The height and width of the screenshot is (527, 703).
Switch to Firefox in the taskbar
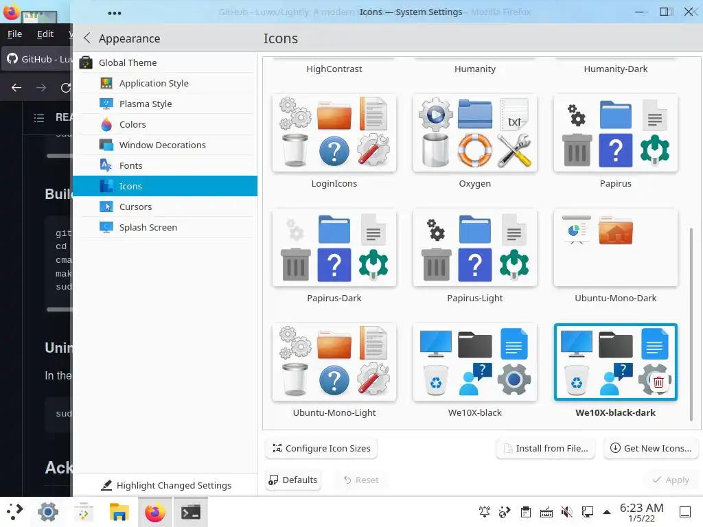[155, 512]
